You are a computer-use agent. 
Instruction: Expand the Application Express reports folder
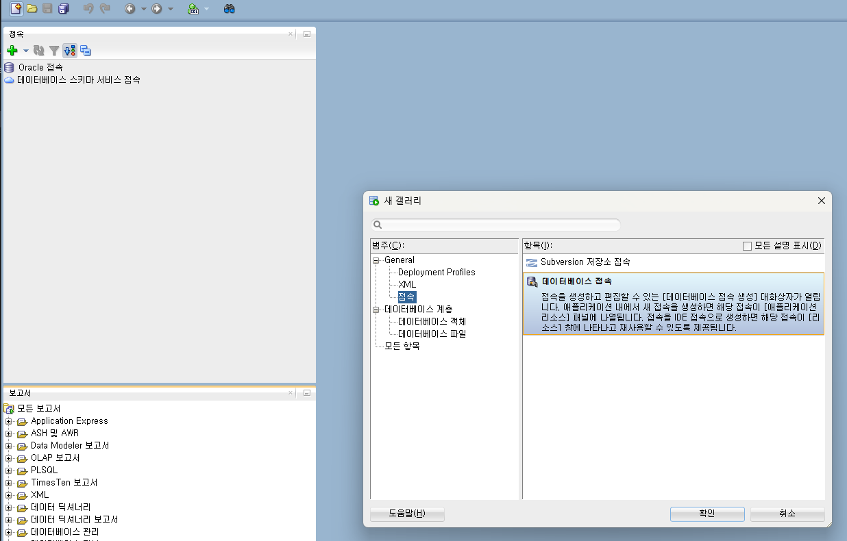[x=9, y=421]
